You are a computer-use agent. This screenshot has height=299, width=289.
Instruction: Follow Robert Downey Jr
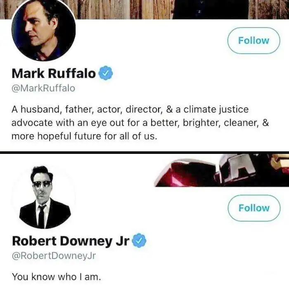tap(253, 208)
